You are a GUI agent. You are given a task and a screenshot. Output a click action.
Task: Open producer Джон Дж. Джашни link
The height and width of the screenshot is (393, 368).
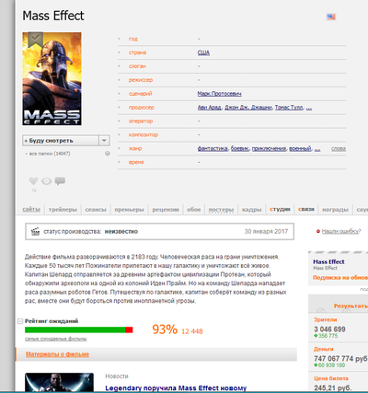click(x=248, y=108)
